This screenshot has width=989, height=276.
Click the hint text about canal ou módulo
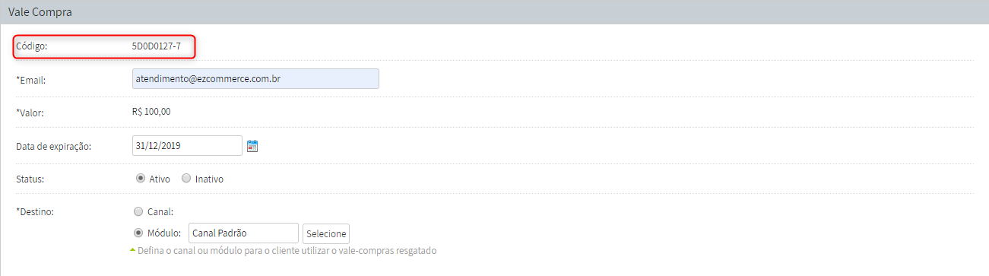pyautogui.click(x=287, y=250)
